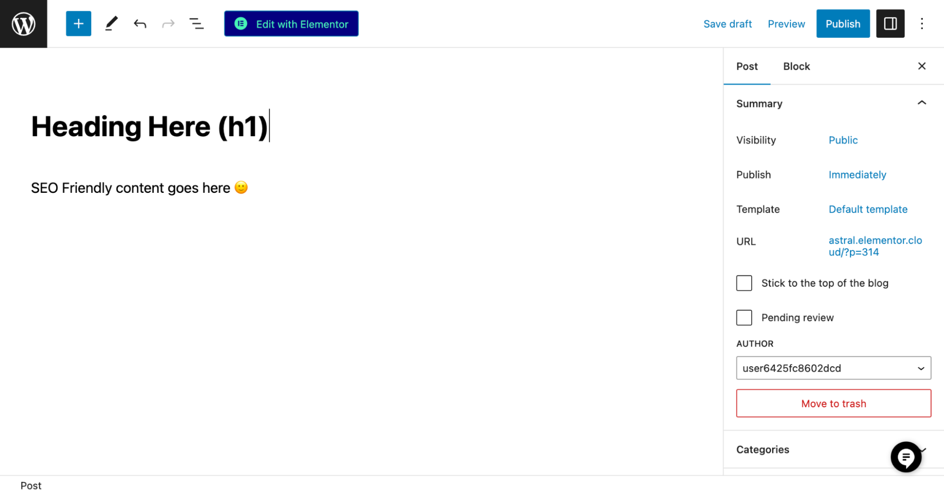Image resolution: width=944 pixels, height=495 pixels.
Task: Open the Author dropdown
Action: pos(833,368)
